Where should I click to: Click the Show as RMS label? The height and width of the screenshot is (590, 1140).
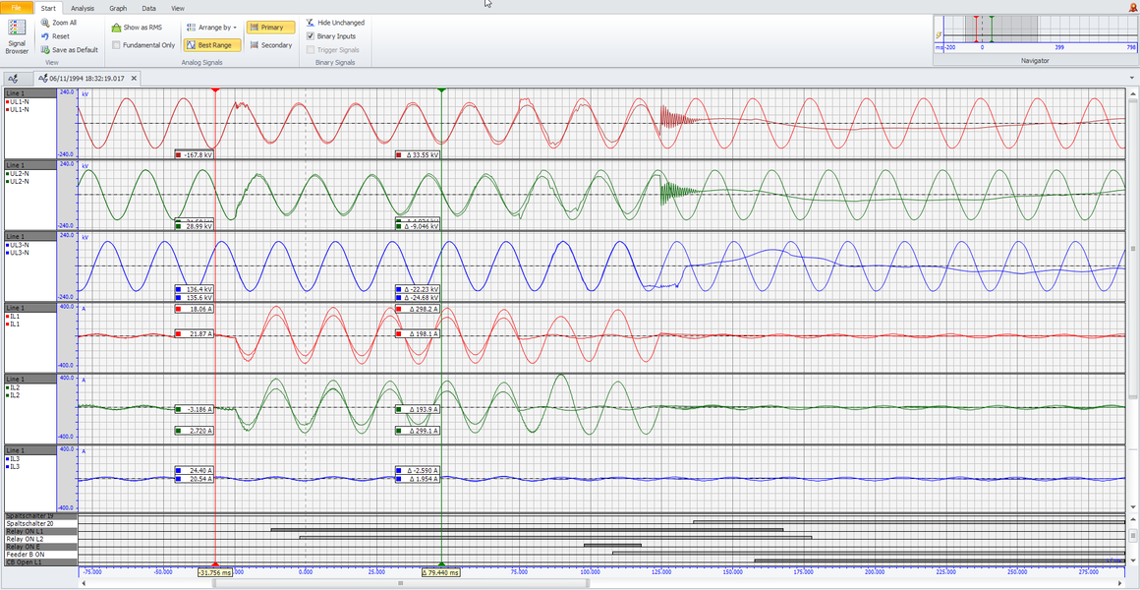pos(142,28)
